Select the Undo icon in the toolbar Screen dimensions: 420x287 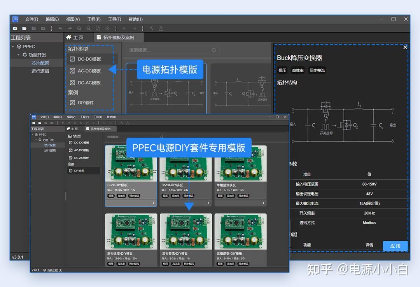click(x=61, y=28)
